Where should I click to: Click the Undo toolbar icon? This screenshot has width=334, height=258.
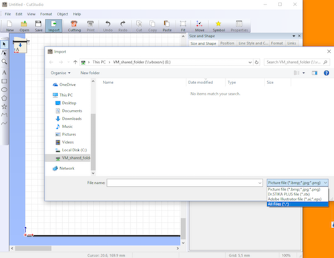pos(108,26)
